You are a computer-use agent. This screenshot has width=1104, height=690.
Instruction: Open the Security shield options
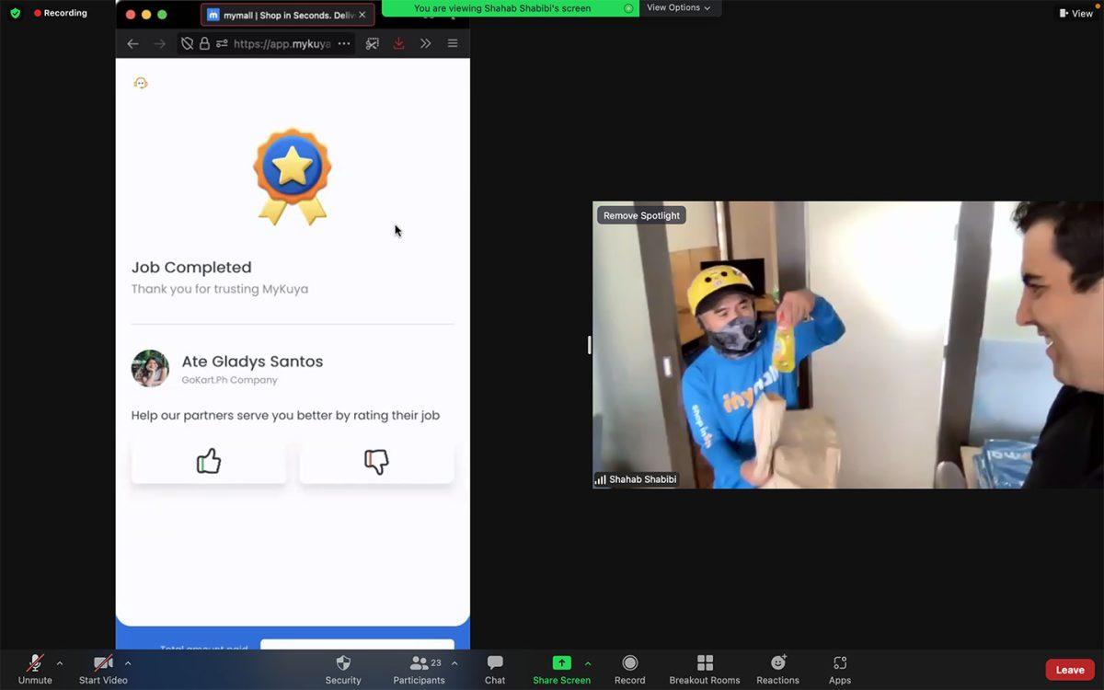pos(343,668)
